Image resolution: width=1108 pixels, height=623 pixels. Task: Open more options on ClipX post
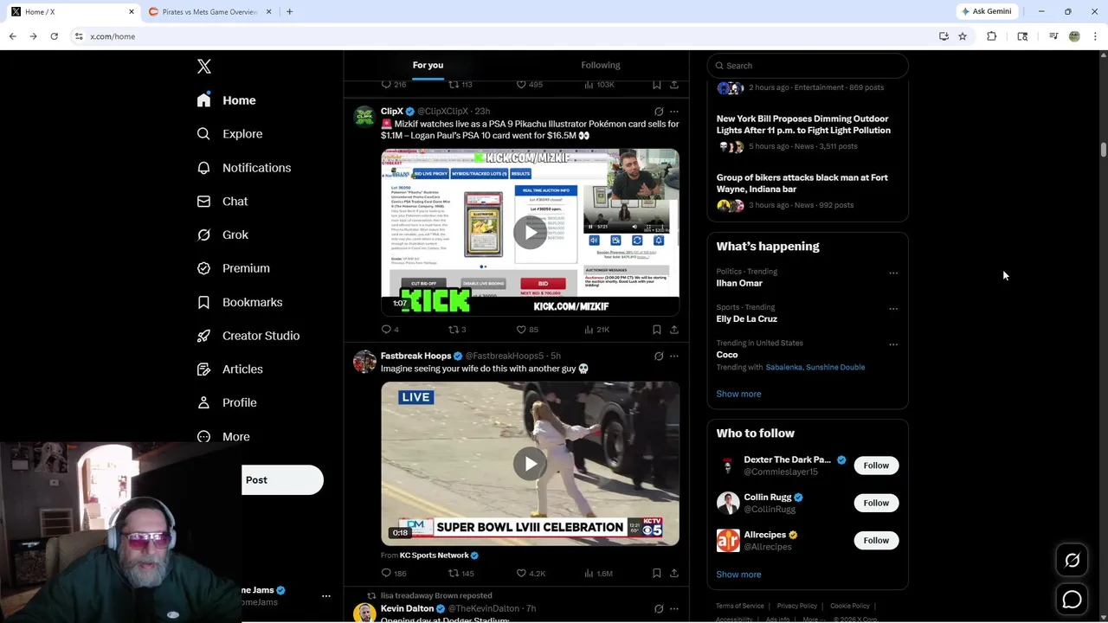pos(674,112)
